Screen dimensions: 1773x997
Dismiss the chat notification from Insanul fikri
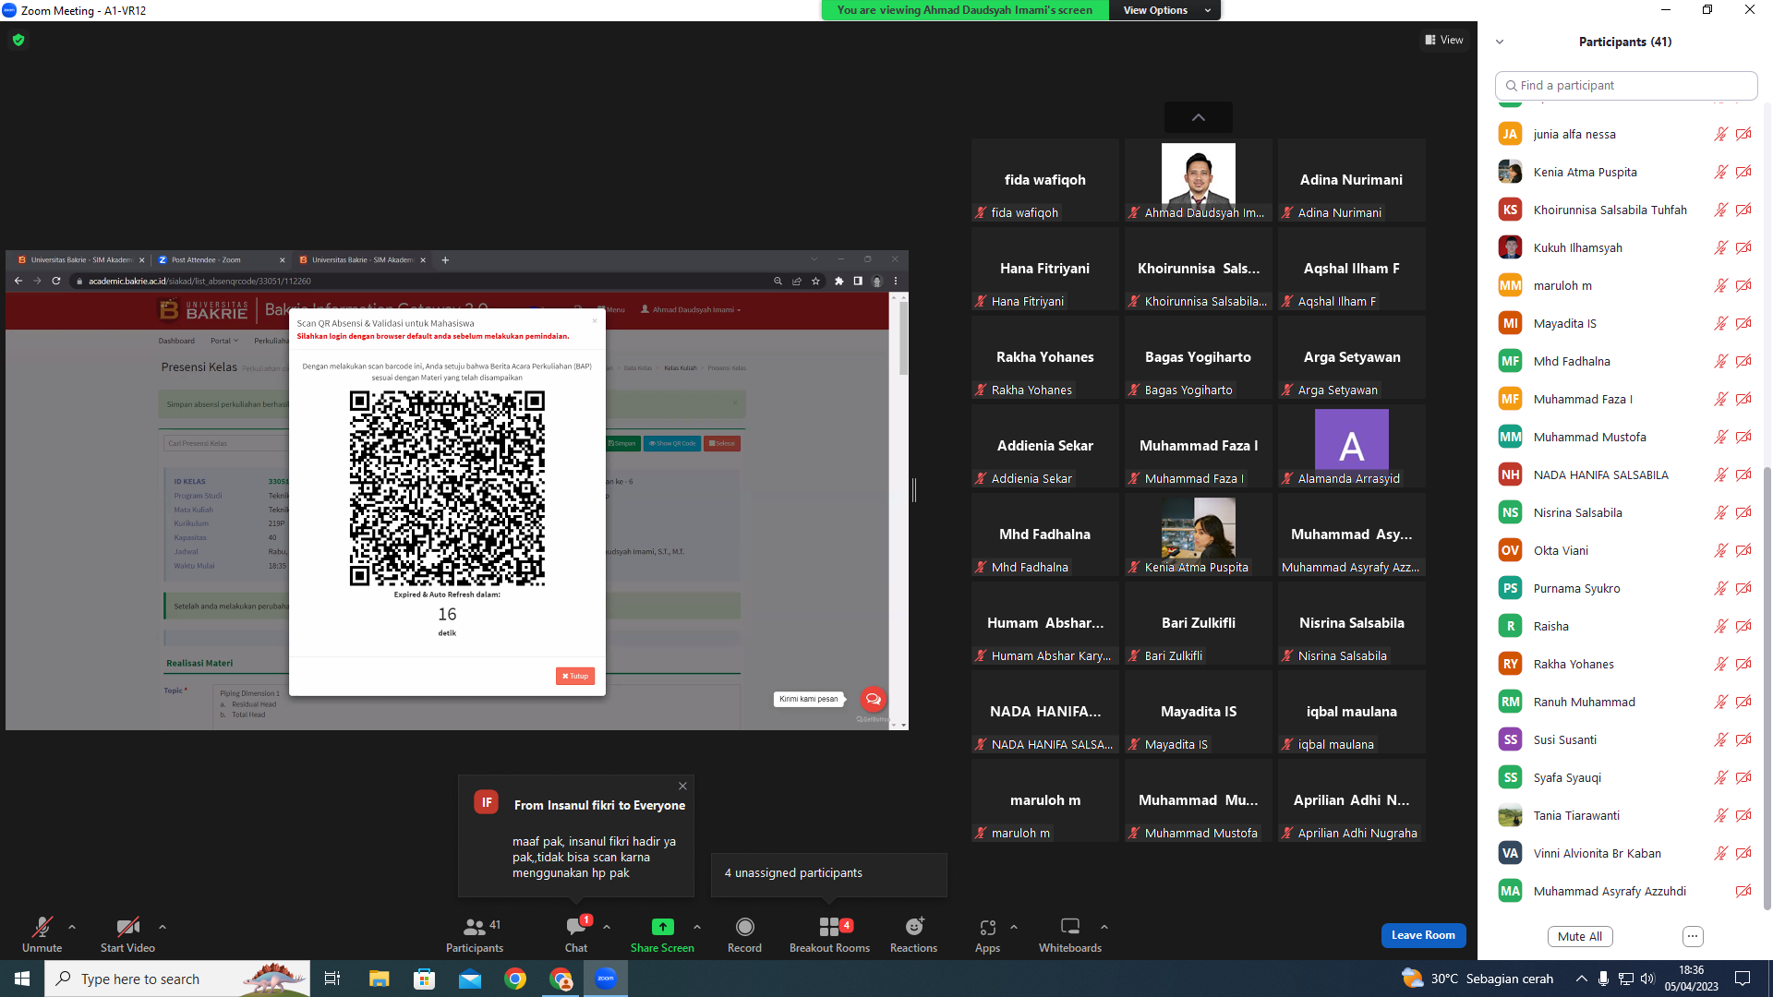(x=682, y=786)
